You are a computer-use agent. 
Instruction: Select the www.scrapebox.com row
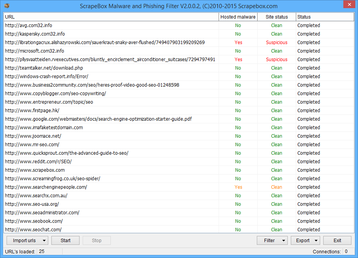[x=35, y=170]
